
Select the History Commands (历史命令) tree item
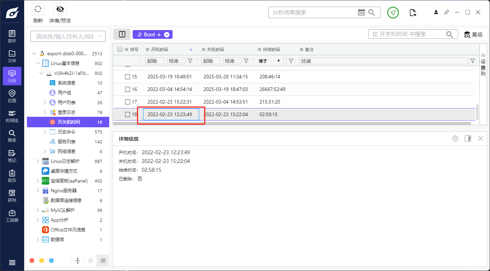[x=66, y=132]
